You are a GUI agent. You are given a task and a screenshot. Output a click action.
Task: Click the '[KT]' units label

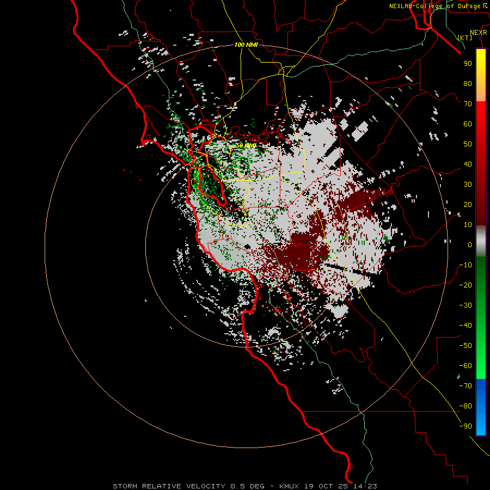click(x=465, y=38)
